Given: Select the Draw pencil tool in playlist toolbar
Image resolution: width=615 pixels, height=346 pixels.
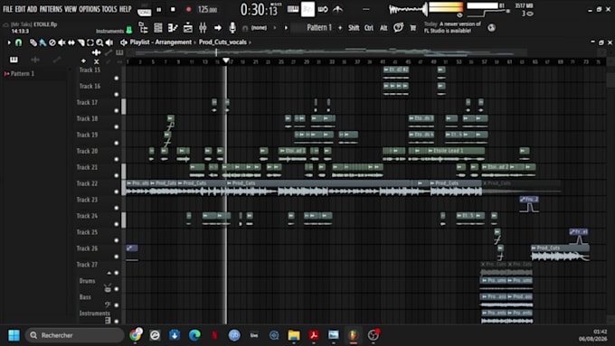Looking at the screenshot, I should 33,42.
